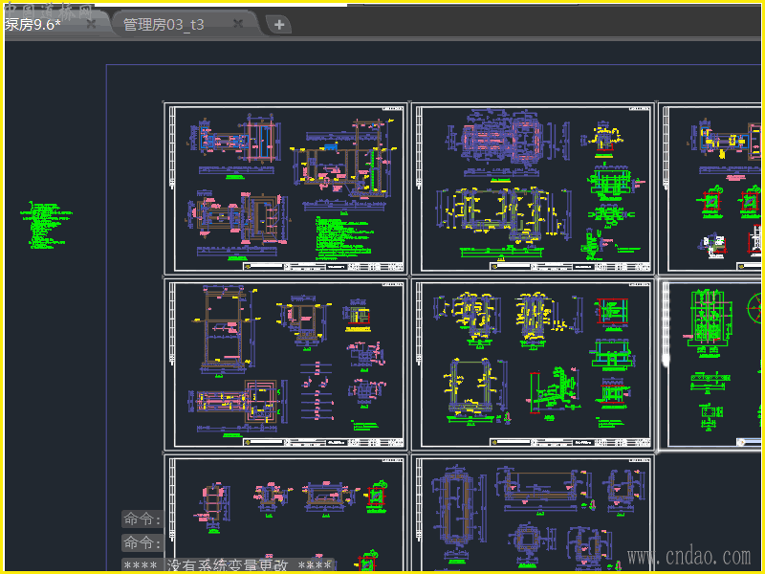
Task: Close the 管理房03_t3 tab
Action: pyautogui.click(x=238, y=23)
